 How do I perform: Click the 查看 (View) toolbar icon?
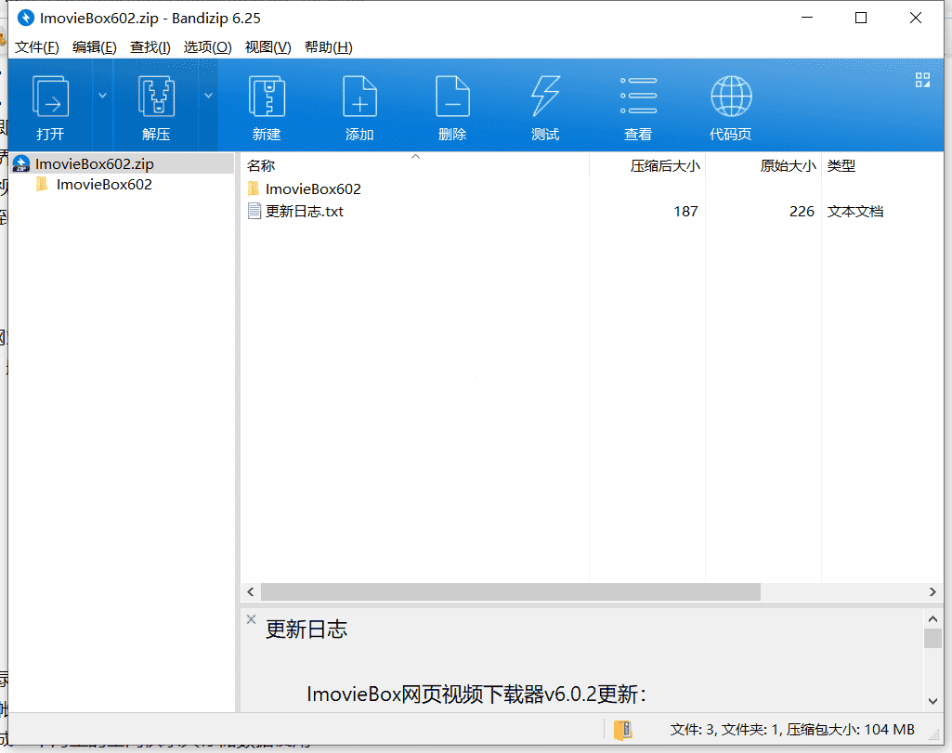tap(638, 96)
